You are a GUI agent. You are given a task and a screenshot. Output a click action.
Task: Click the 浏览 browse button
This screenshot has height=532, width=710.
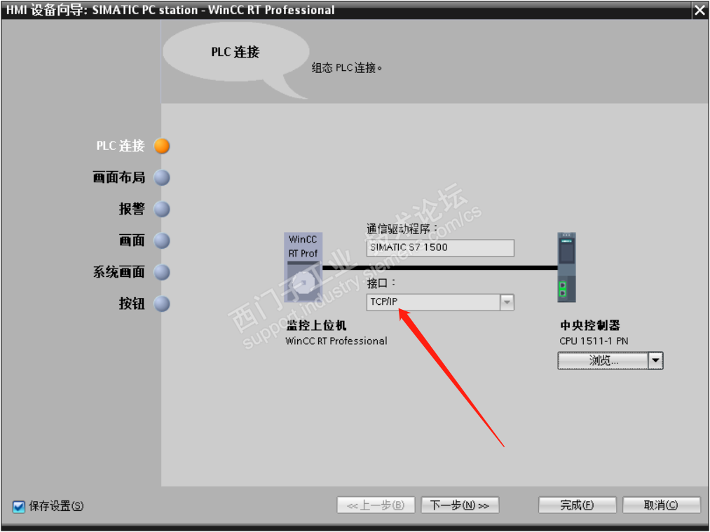603,361
